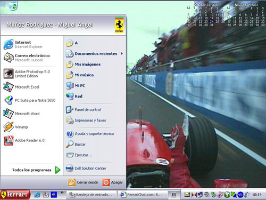This screenshot has height=200, width=266.
Task: Click the Ferrari user picture
Action: pos(119,25)
